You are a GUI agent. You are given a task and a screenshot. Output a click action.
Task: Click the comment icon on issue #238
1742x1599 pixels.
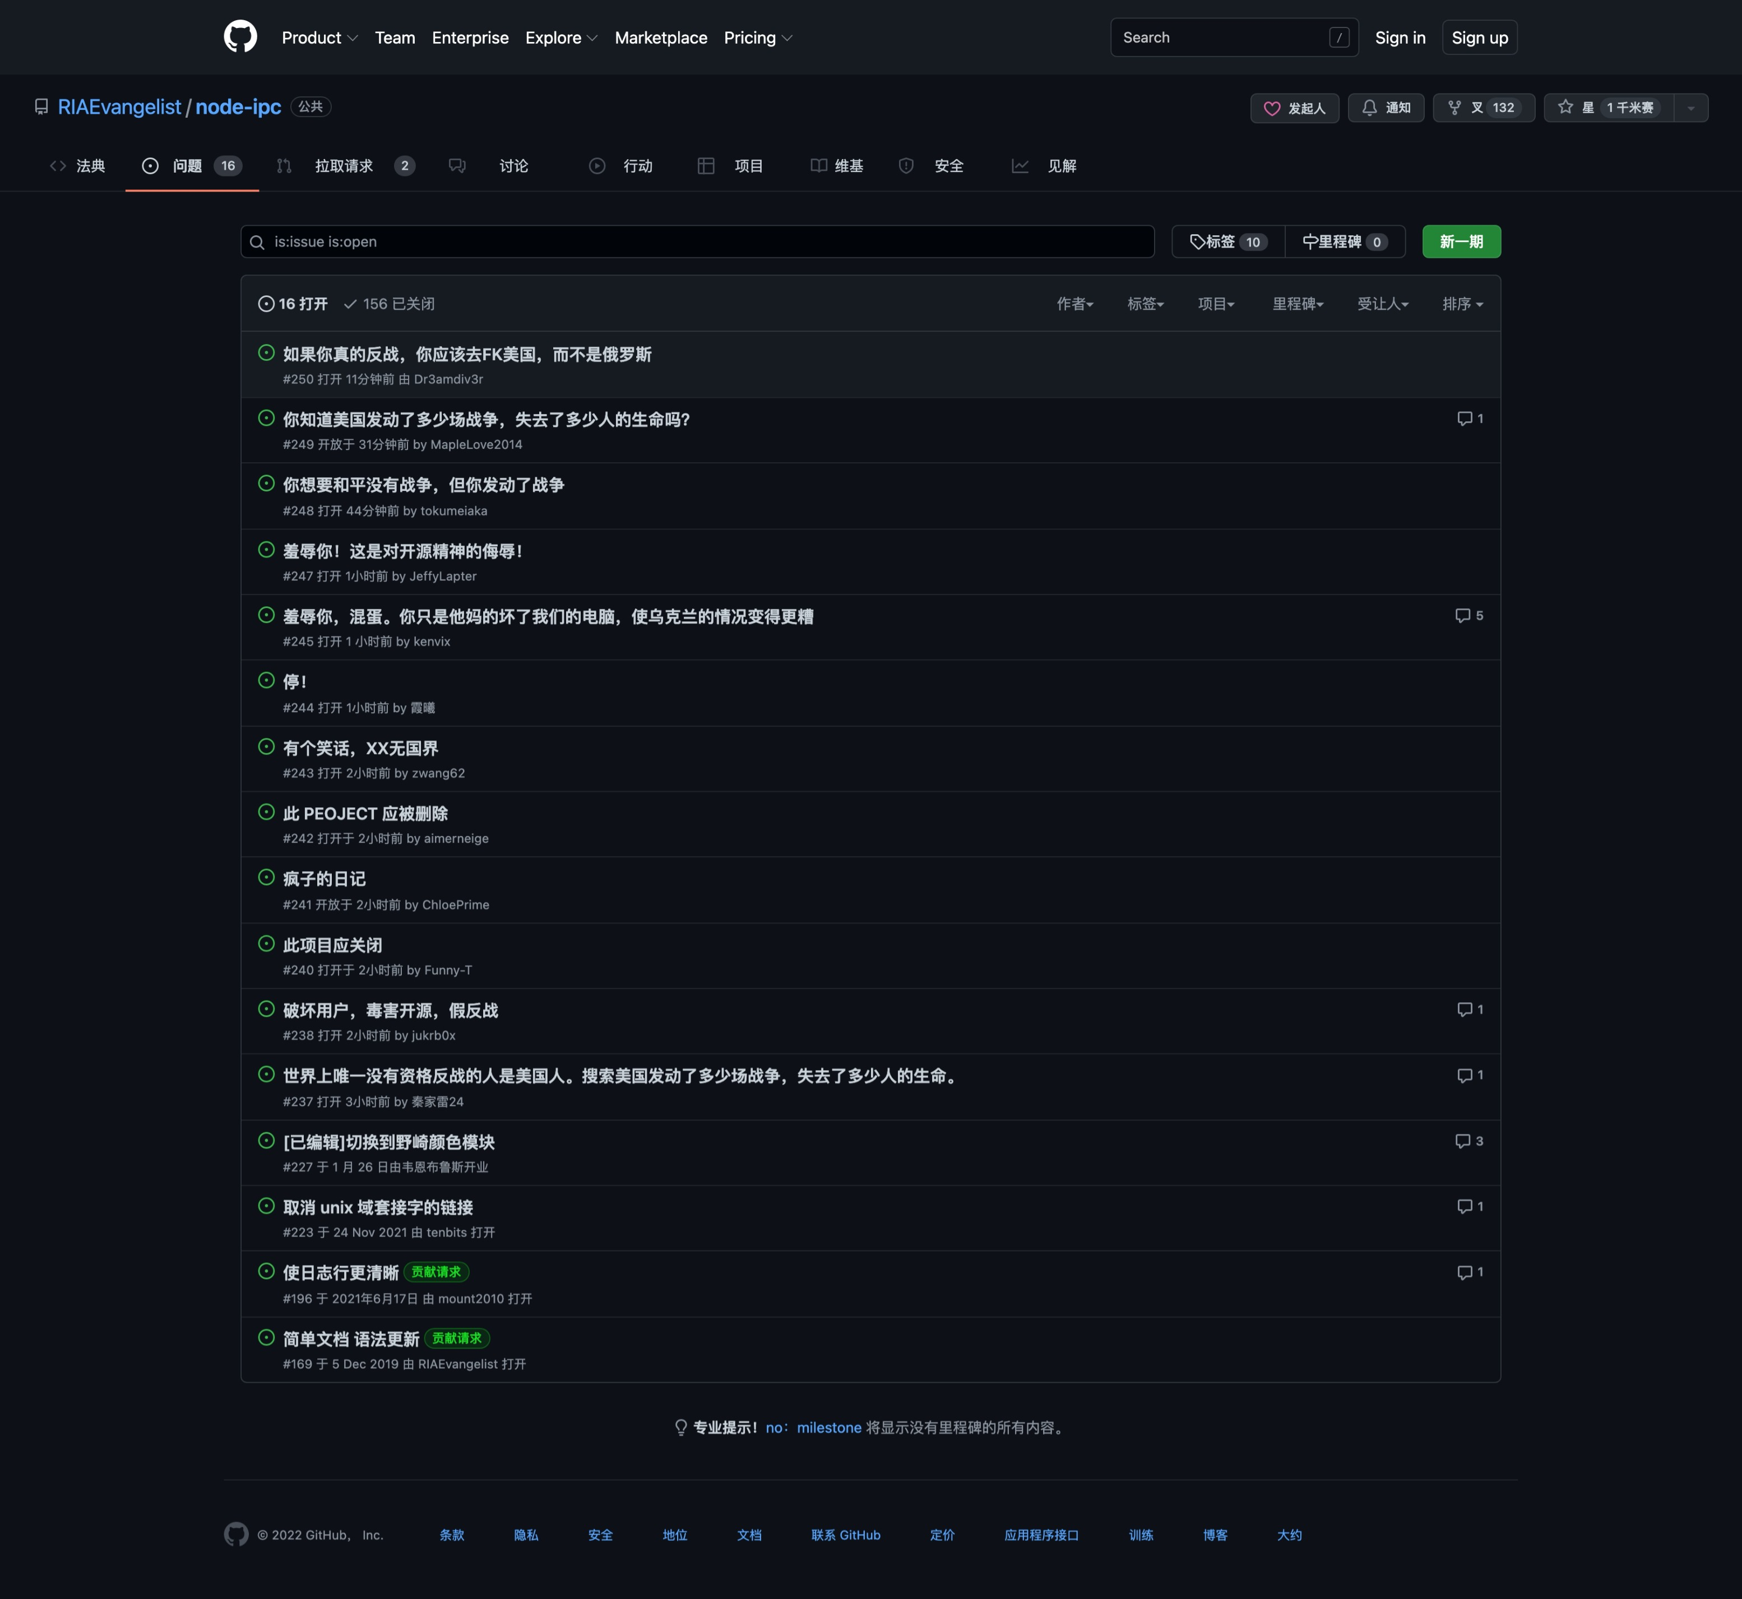1464,1010
